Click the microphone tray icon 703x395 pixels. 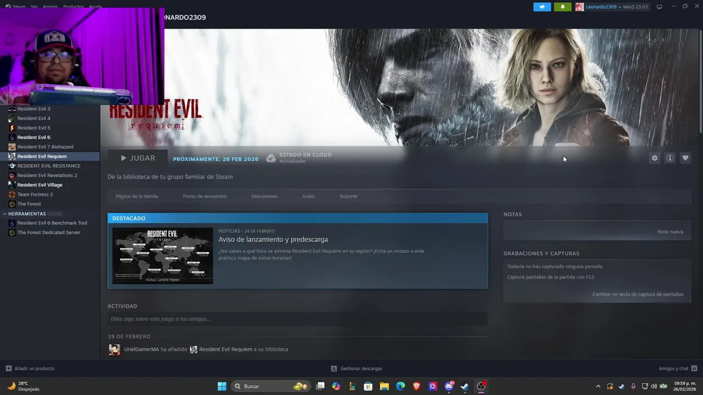point(633,386)
